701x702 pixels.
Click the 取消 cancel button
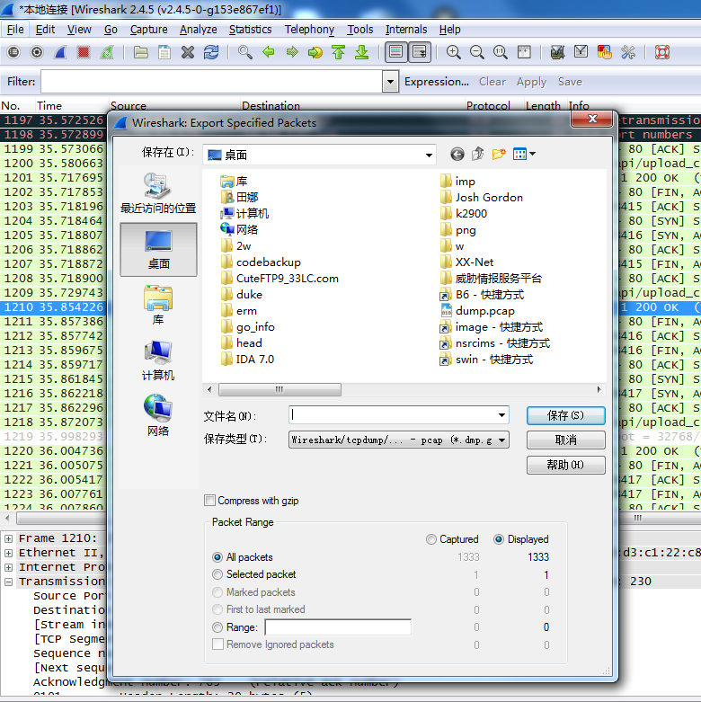coord(566,440)
